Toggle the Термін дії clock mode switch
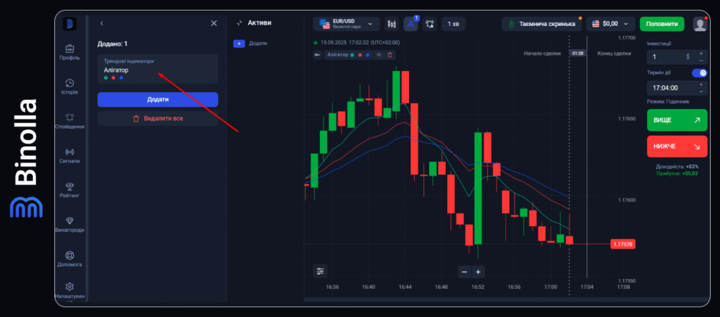The image size is (720, 317). point(700,73)
